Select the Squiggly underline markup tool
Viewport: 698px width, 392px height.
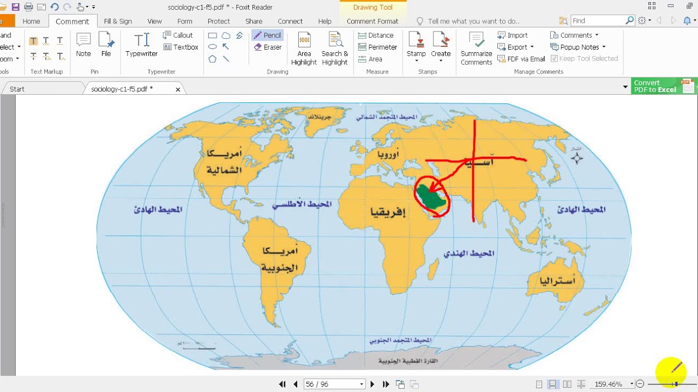(46, 41)
